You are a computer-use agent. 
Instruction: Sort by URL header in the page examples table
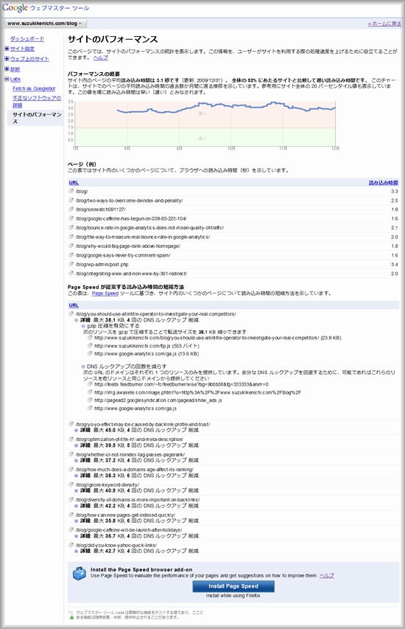point(74,183)
